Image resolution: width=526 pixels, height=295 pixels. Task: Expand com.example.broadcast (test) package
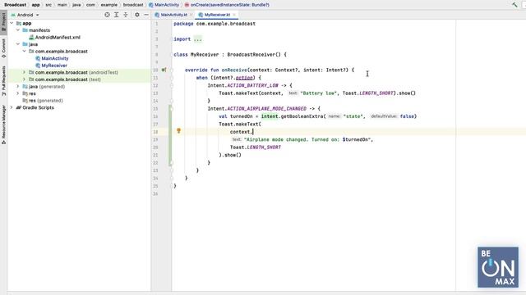[x=24, y=79]
